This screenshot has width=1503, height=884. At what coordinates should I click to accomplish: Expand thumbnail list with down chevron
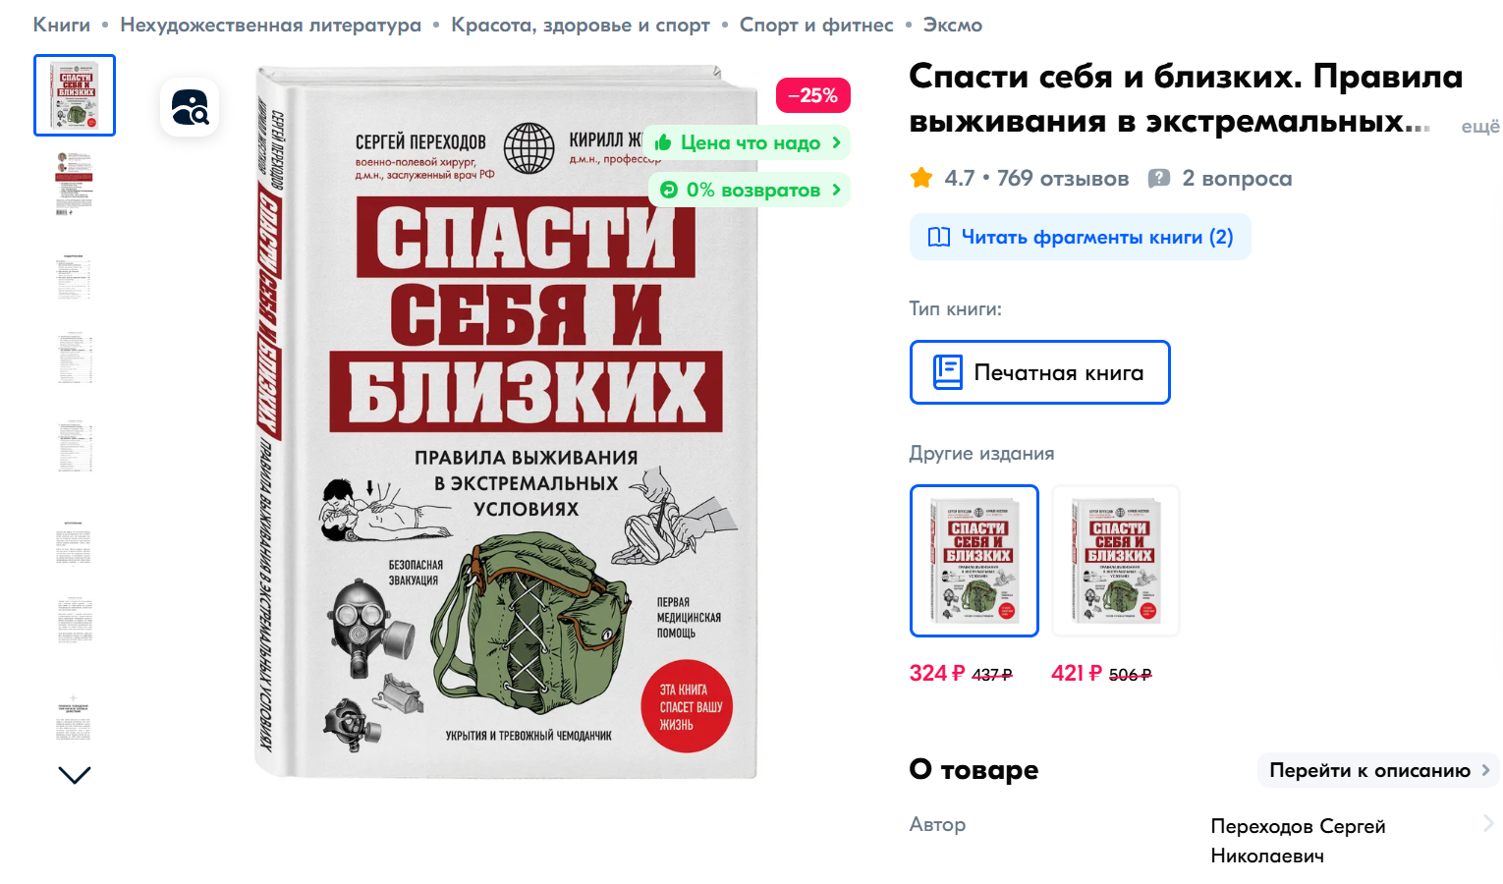pyautogui.click(x=75, y=775)
